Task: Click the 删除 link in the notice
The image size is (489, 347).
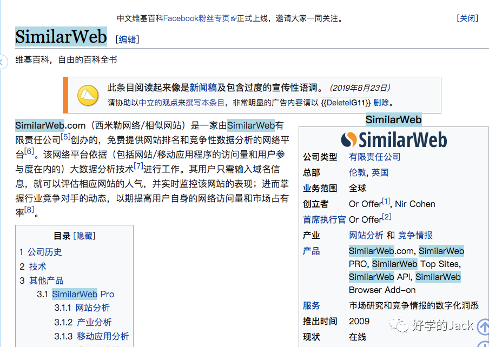Action: pos(381,103)
